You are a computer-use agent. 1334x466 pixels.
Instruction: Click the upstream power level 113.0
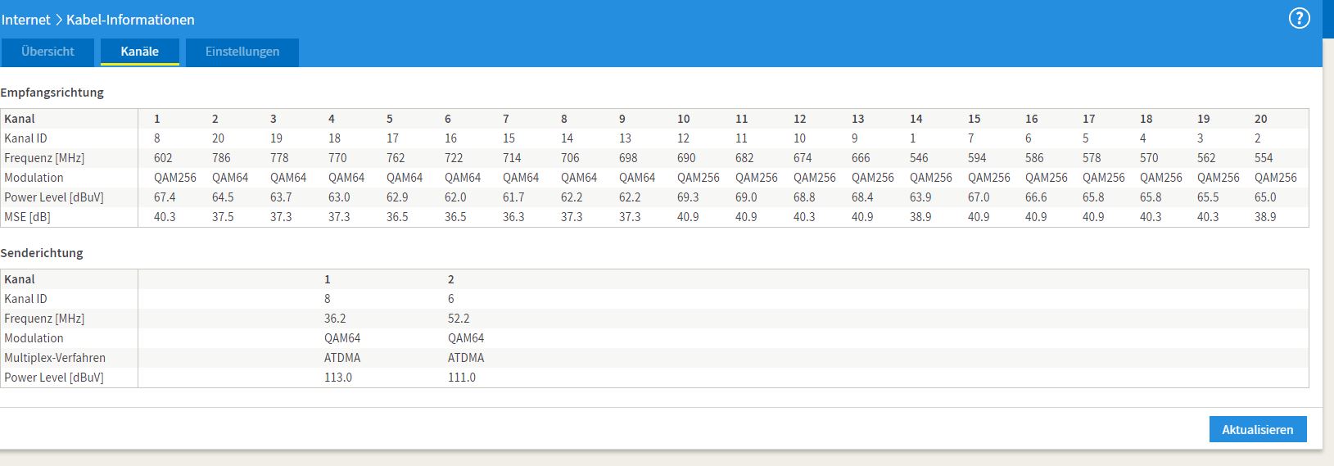338,378
